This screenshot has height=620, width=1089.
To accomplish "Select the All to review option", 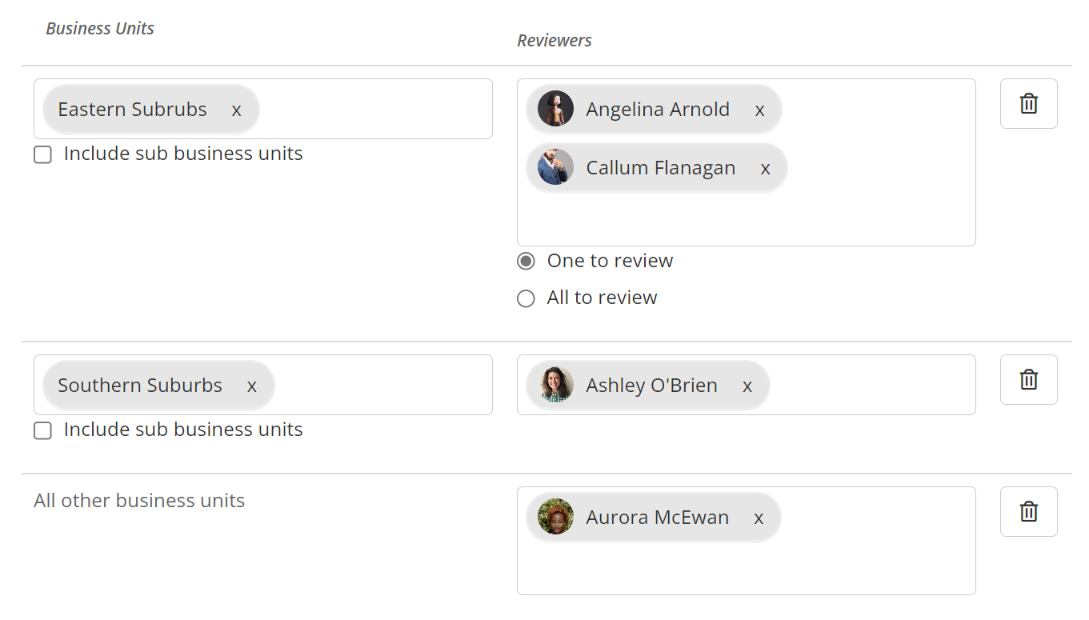I will 526,298.
